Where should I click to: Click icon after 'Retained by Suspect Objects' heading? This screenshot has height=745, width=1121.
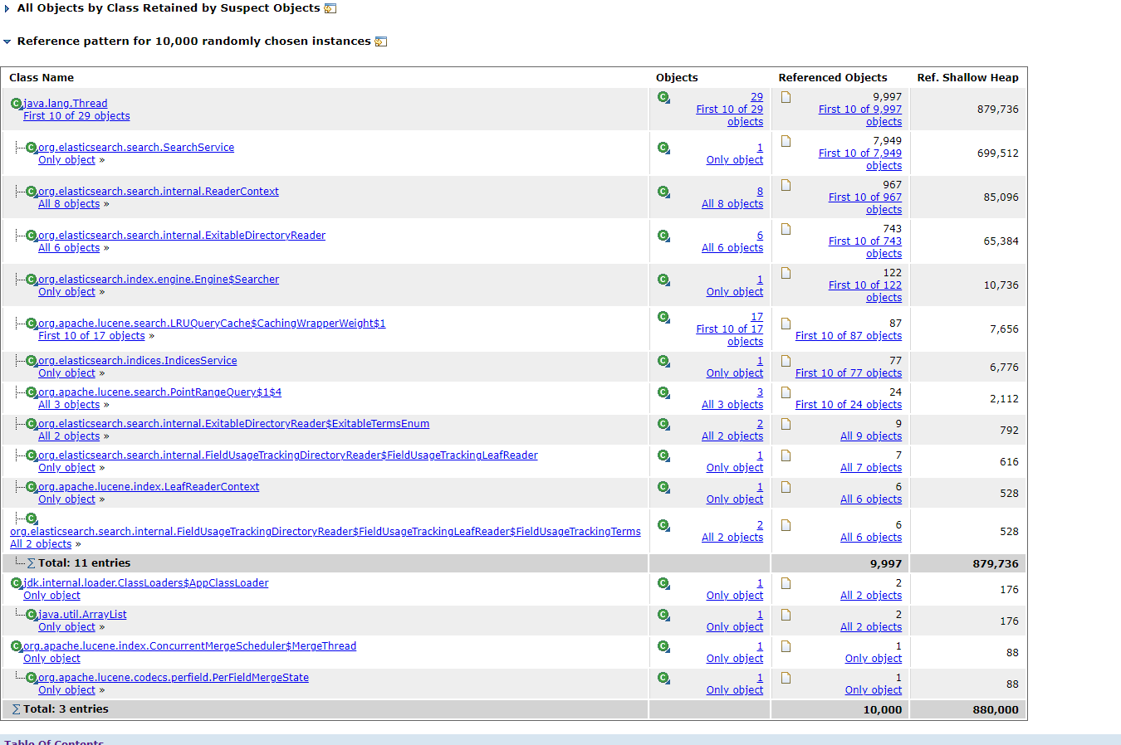pyautogui.click(x=330, y=8)
